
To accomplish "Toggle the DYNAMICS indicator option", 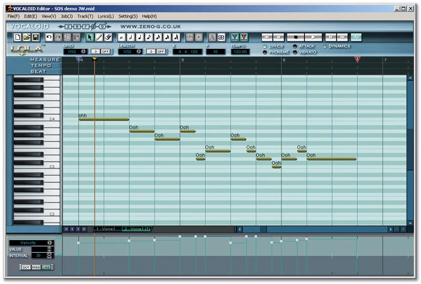I will pos(325,46).
